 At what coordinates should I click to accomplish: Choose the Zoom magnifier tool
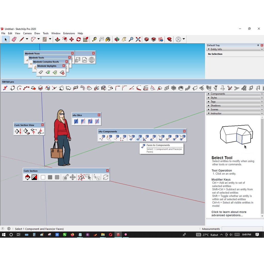pyautogui.click(x=131, y=39)
